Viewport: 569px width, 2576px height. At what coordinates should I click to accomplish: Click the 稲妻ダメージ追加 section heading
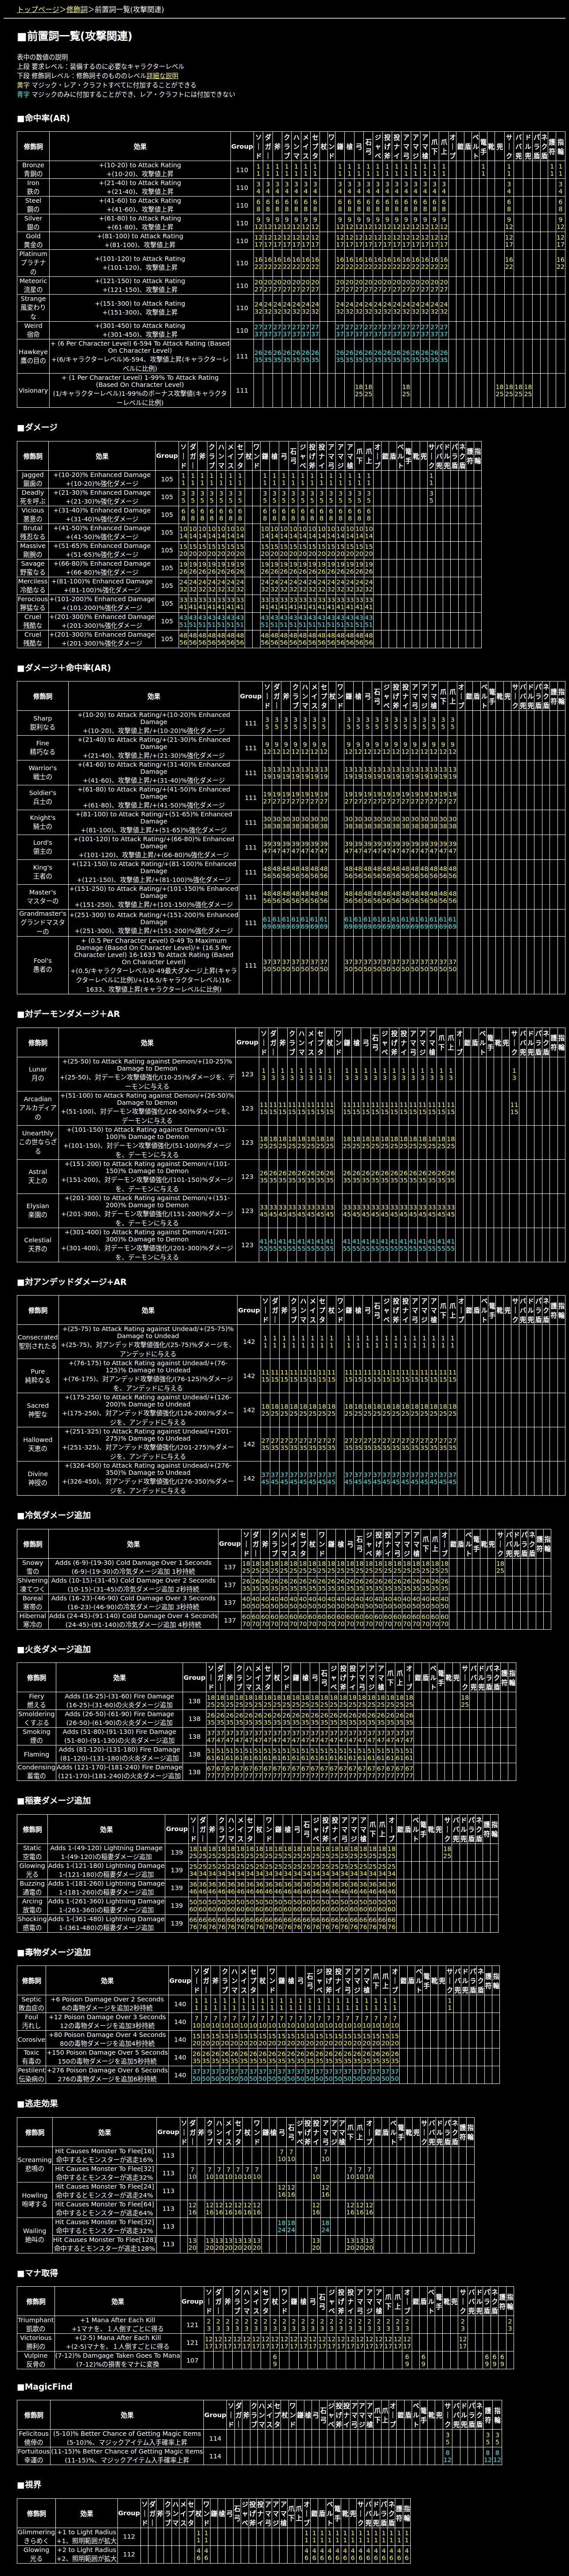coord(54,1800)
